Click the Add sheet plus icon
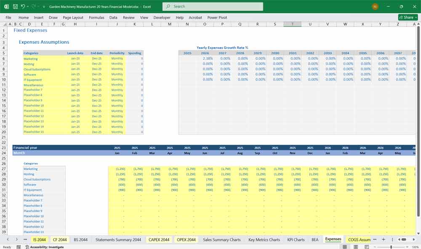The height and width of the screenshot is (249, 421). 384,239
